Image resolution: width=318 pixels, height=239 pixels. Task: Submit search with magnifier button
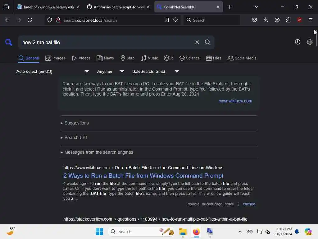(x=207, y=42)
